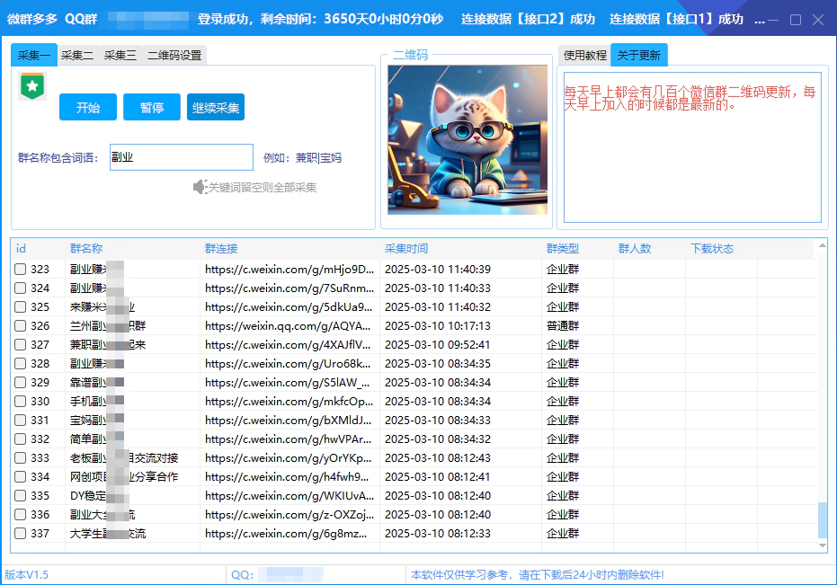Viewport: 837px width, 585px height.
Task: Check the checkbox for row 323
Action: 20,269
